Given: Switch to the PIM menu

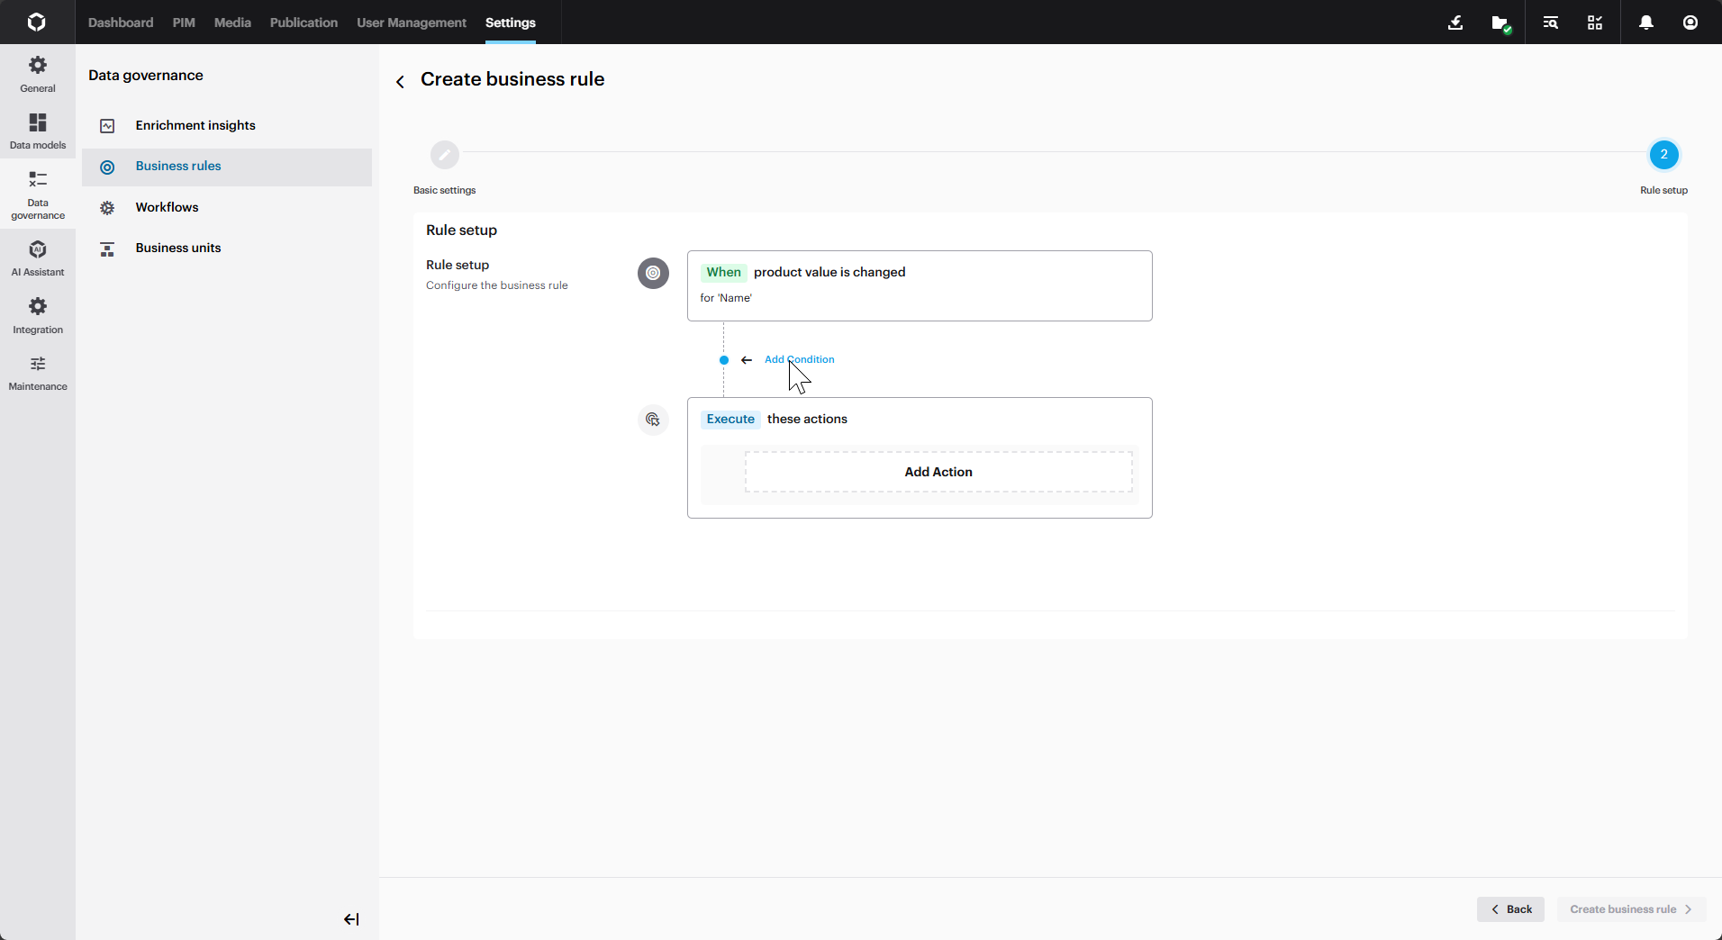Looking at the screenshot, I should tap(183, 23).
